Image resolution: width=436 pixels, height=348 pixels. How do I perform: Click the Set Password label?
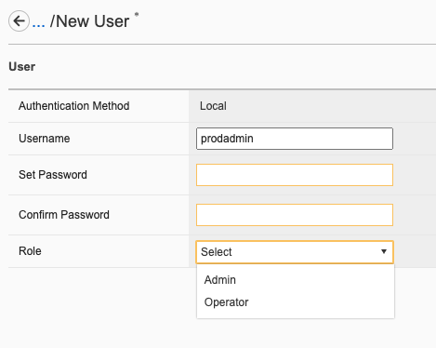(x=53, y=175)
